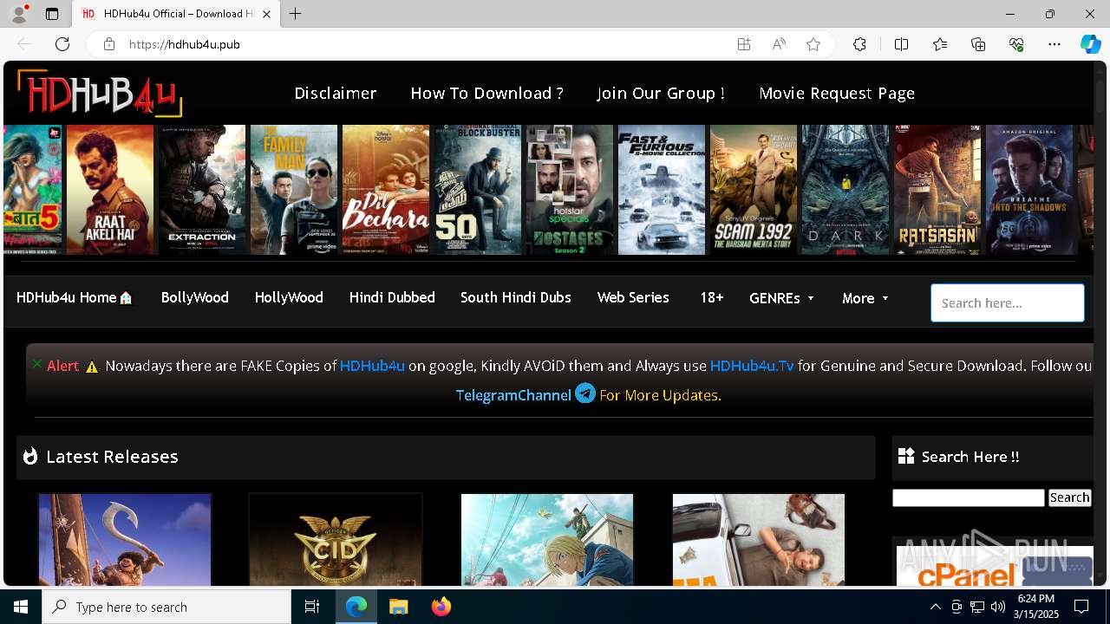Expand the More dropdown menu

point(865,298)
